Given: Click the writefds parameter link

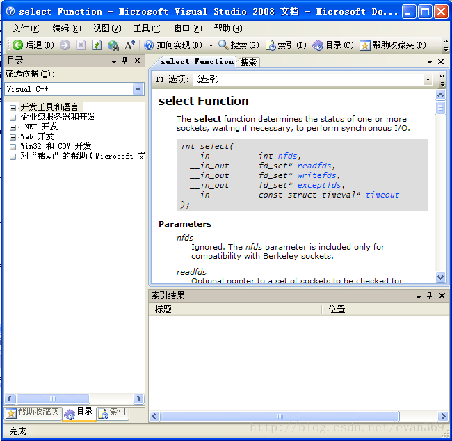Looking at the screenshot, I should pyautogui.click(x=316, y=175).
